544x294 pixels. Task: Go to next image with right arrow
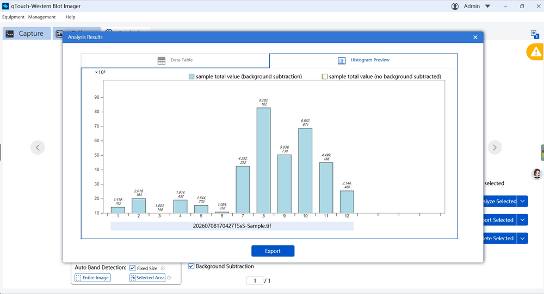(494, 148)
